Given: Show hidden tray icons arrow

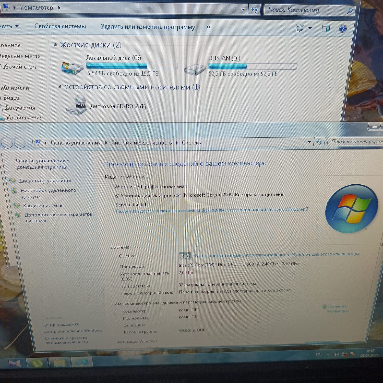Looking at the screenshot, I should pos(328,354).
